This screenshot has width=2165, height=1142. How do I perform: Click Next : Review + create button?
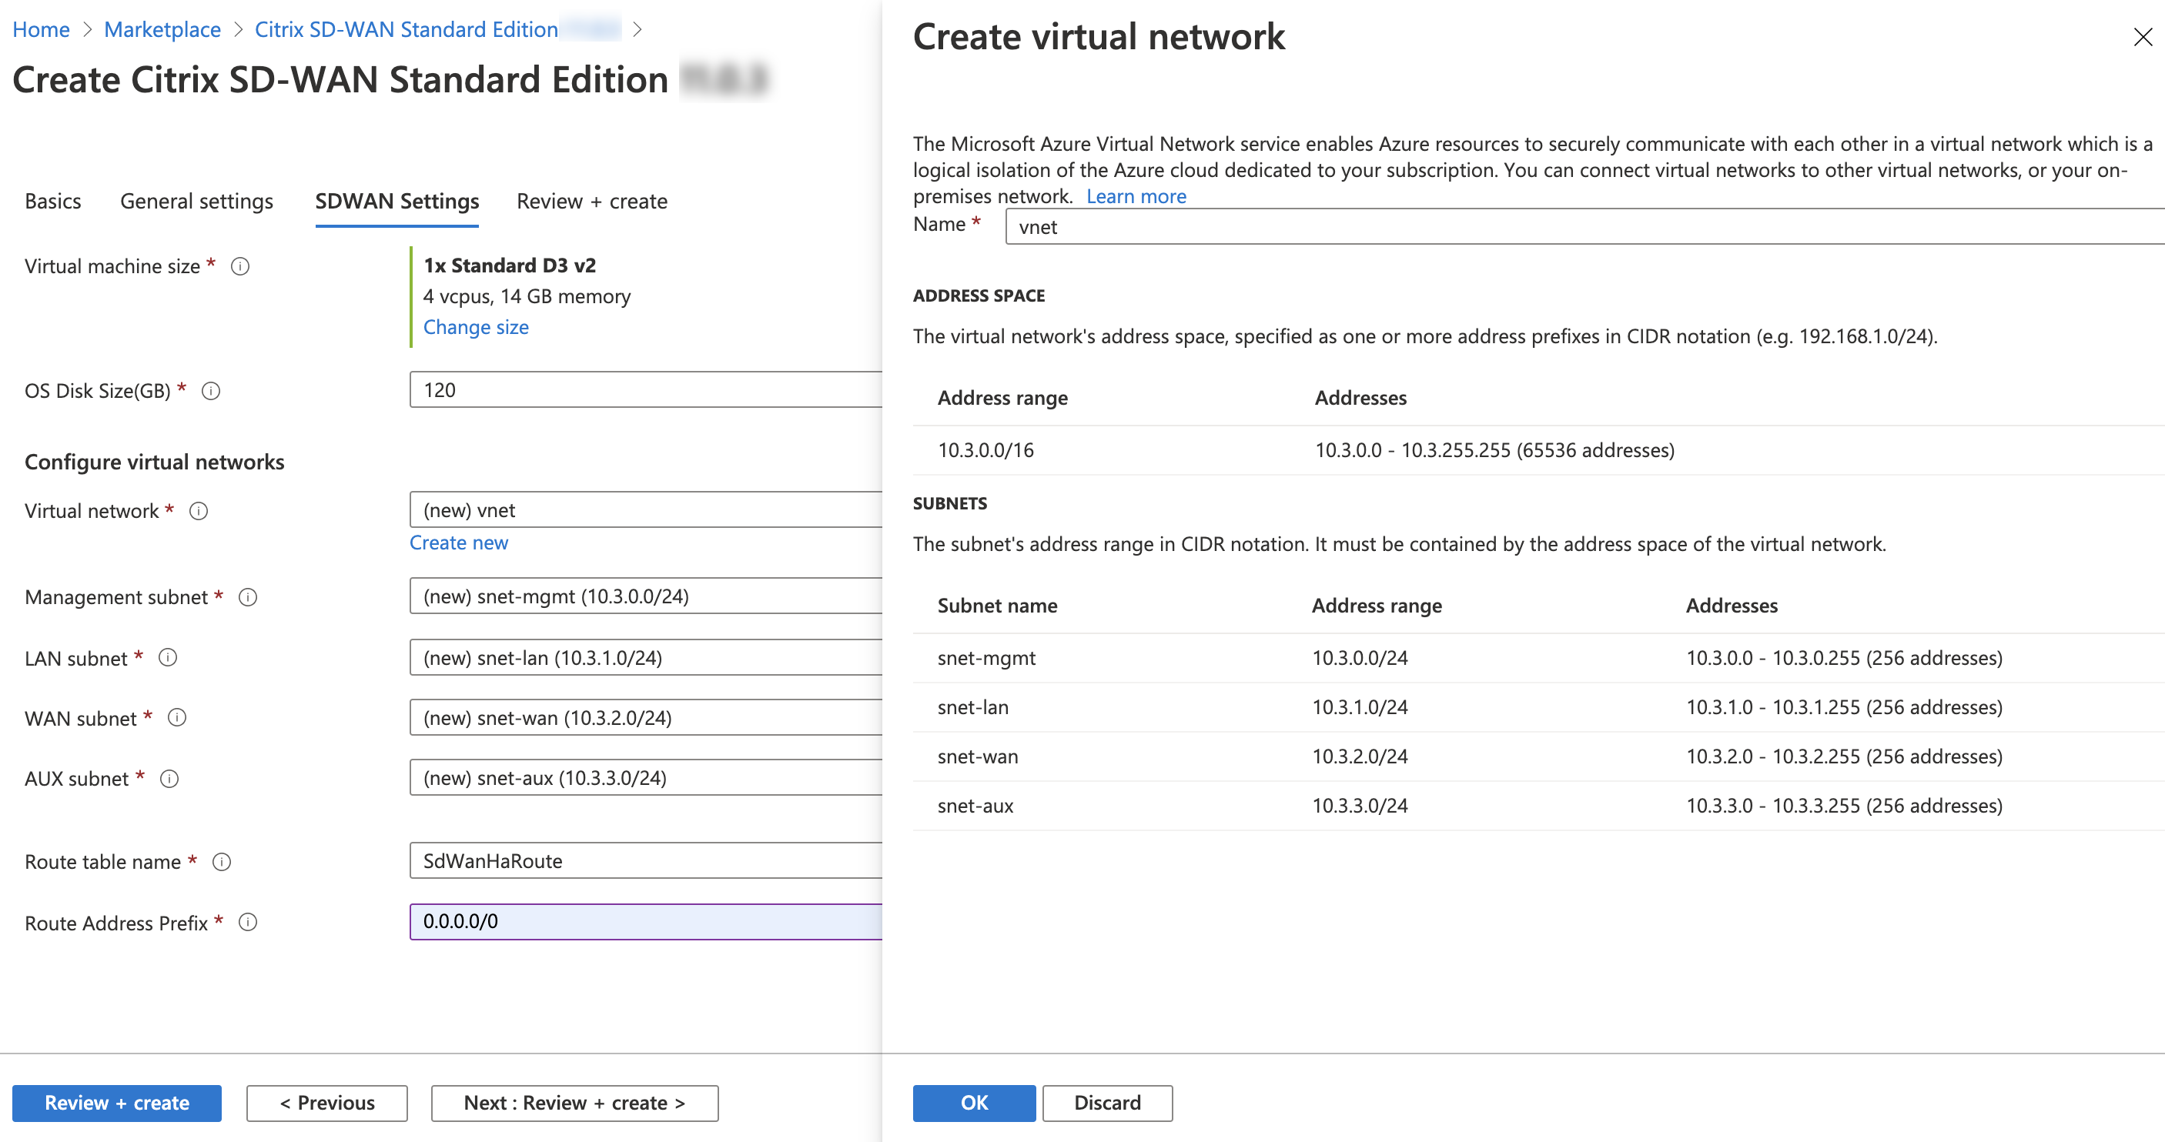click(575, 1104)
